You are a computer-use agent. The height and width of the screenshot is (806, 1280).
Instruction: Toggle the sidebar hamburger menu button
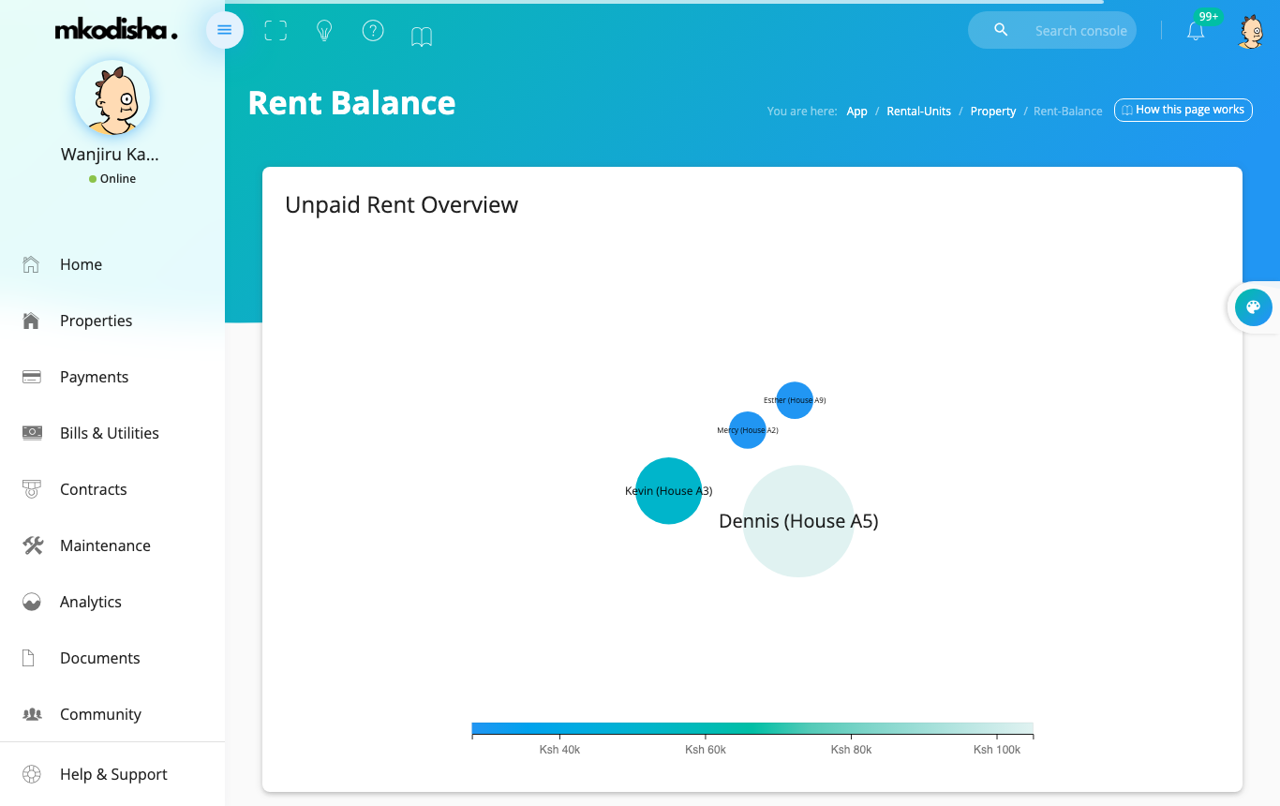[224, 30]
